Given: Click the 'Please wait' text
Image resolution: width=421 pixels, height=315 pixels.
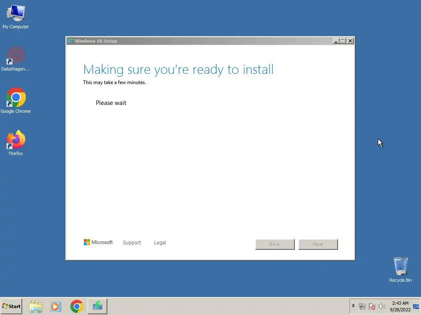Looking at the screenshot, I should click(x=111, y=103).
